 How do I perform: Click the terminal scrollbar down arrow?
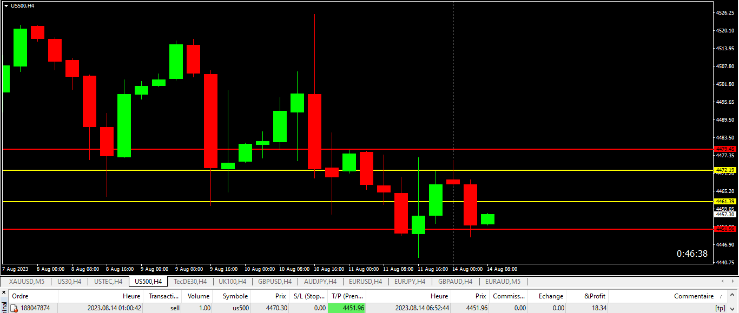733,308
